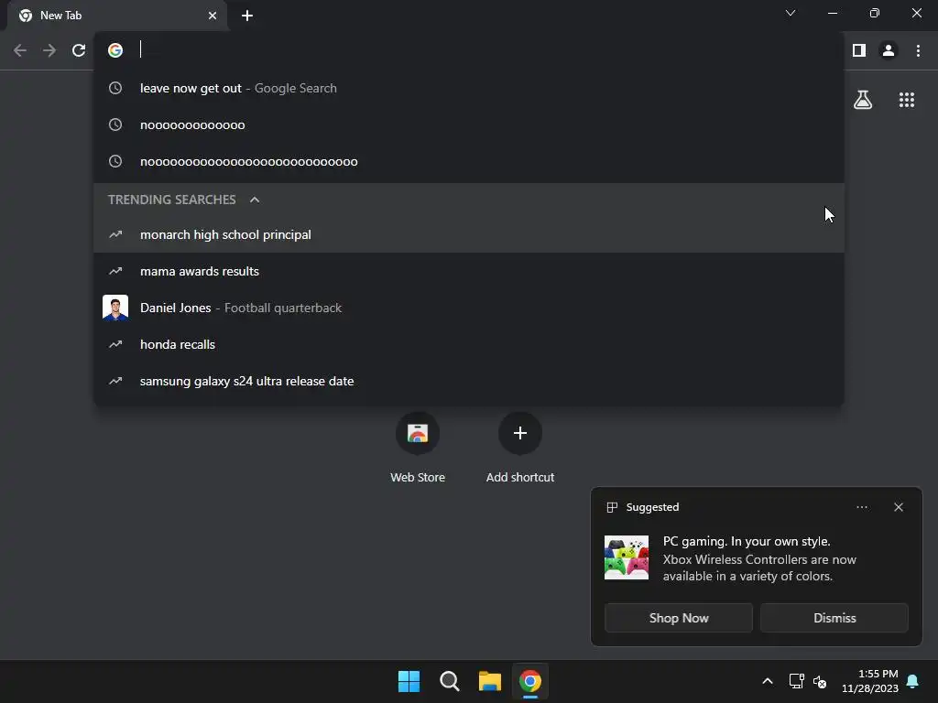938x703 pixels.
Task: Choose 'leave now get out' suggestion
Action: click(x=469, y=89)
